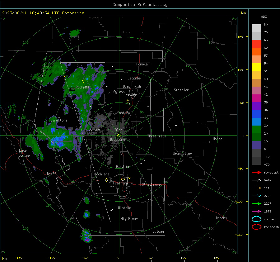
Task: Click the yellow diamond marker near RockyMH
Action: point(83,81)
